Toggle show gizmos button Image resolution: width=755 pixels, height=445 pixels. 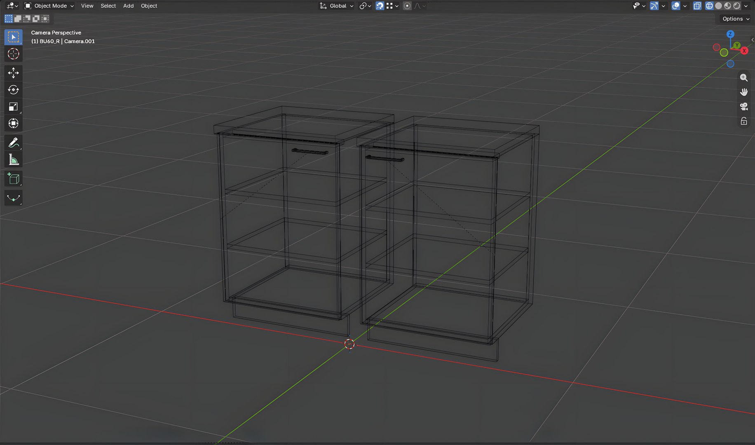654,6
